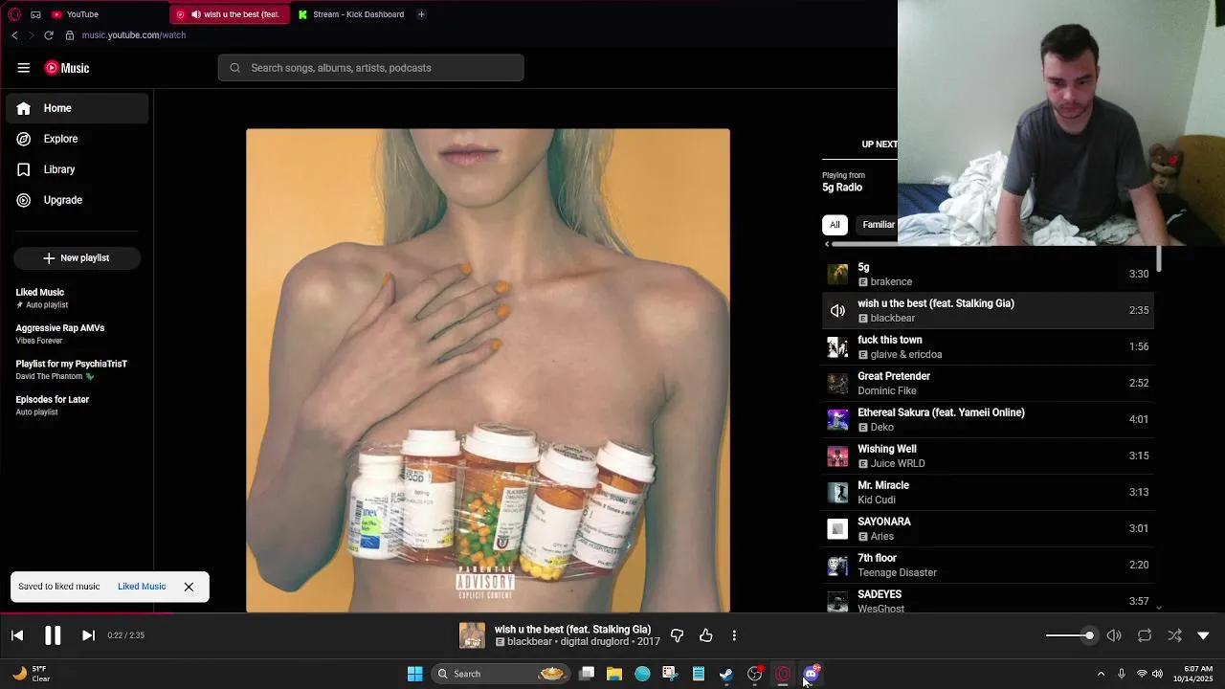1225x689 pixels.
Task: Play 5g by brakence
Action: 988,274
